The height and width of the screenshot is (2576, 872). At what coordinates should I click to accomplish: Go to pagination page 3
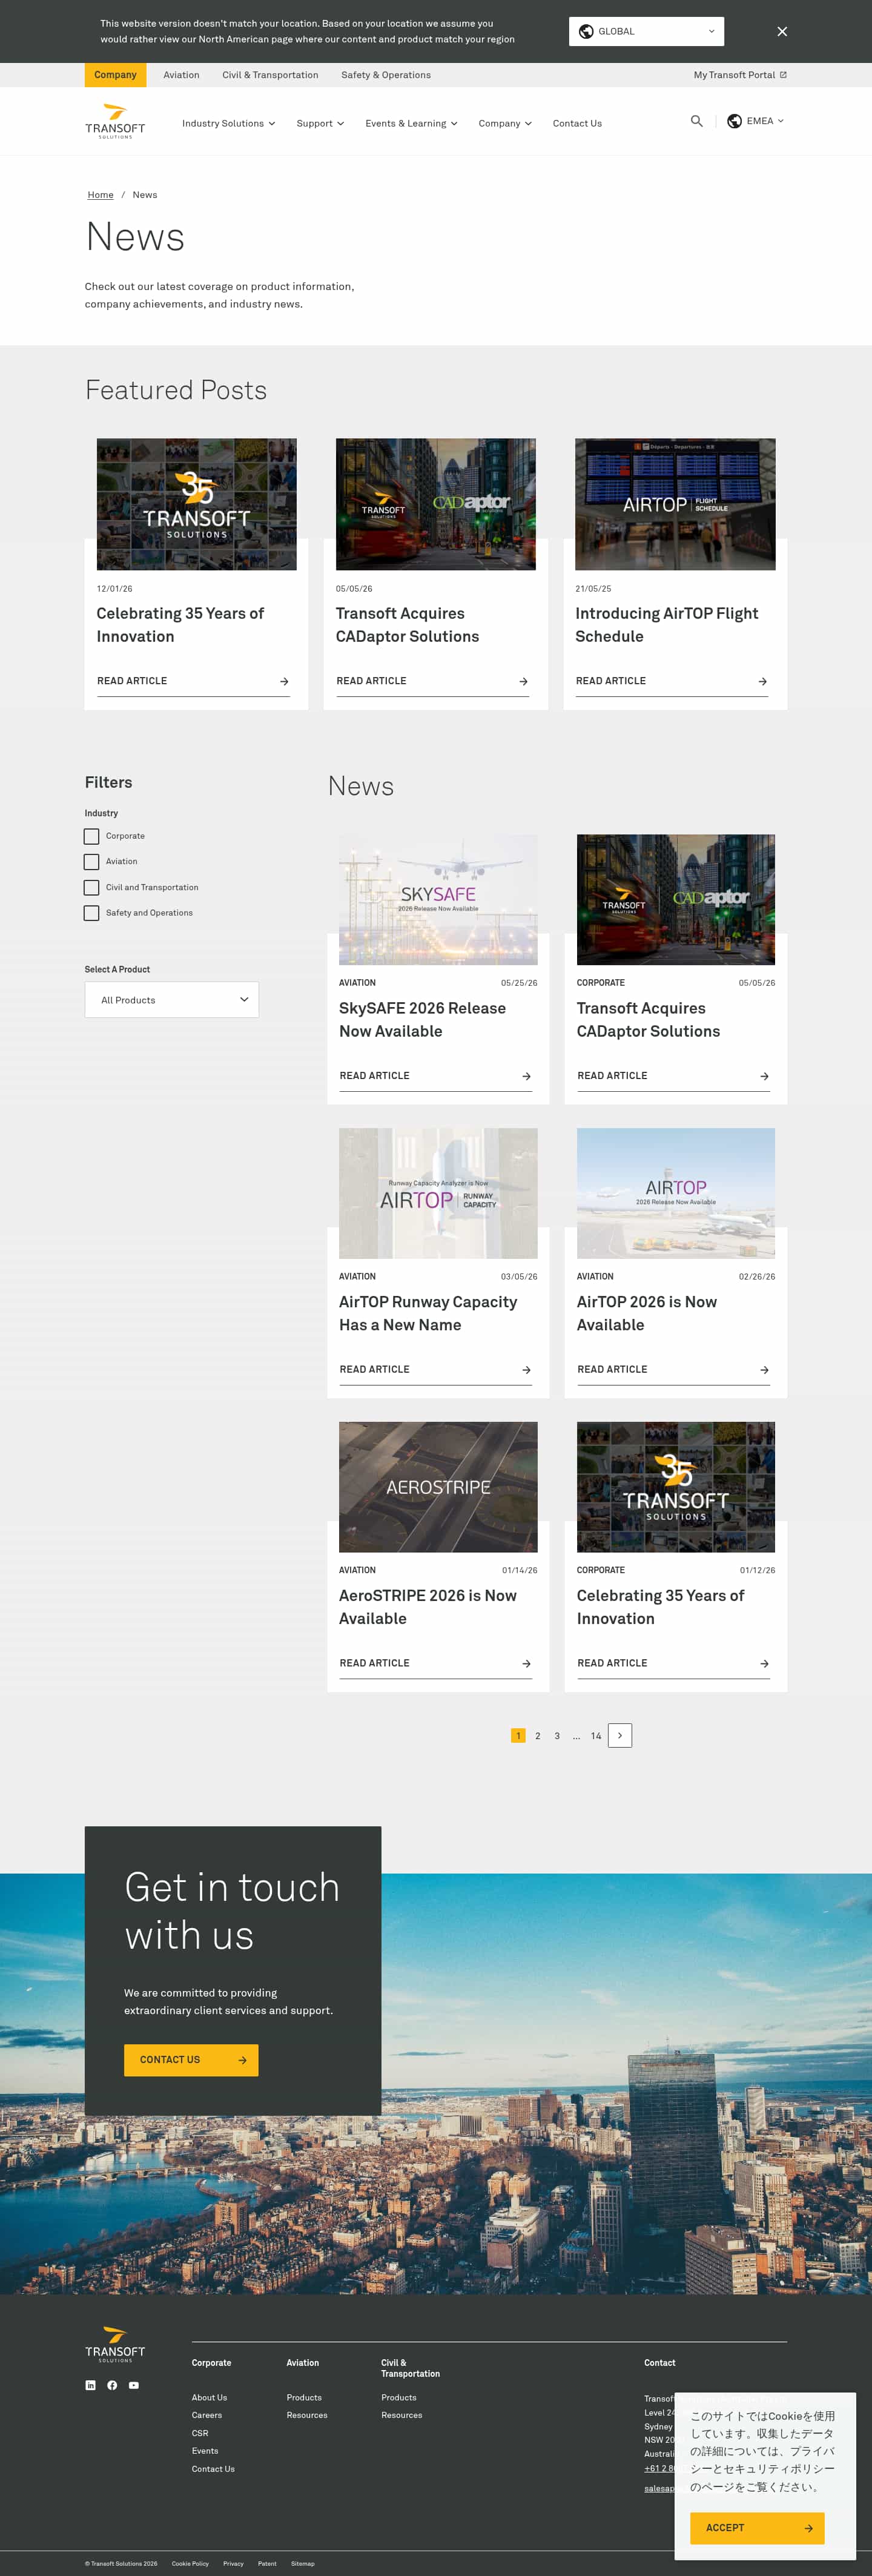click(557, 1736)
